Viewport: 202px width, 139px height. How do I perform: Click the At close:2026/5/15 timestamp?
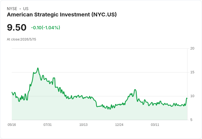[21, 39]
